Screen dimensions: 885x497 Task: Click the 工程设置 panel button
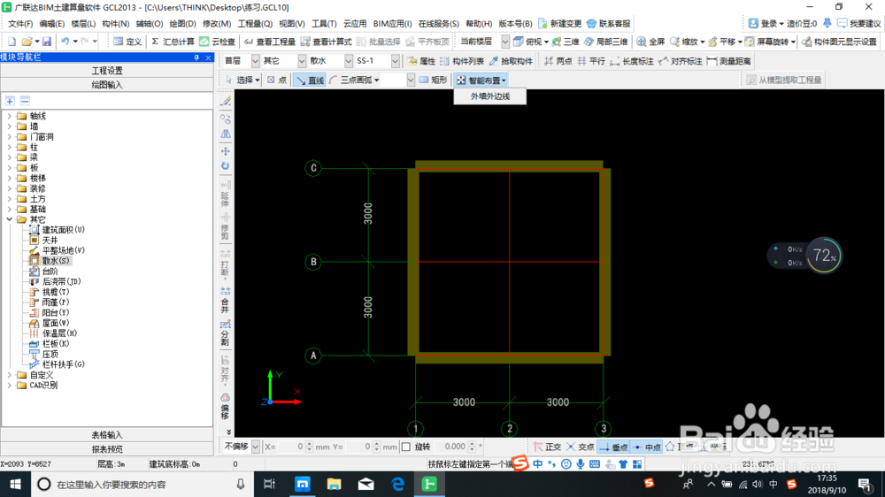[107, 71]
